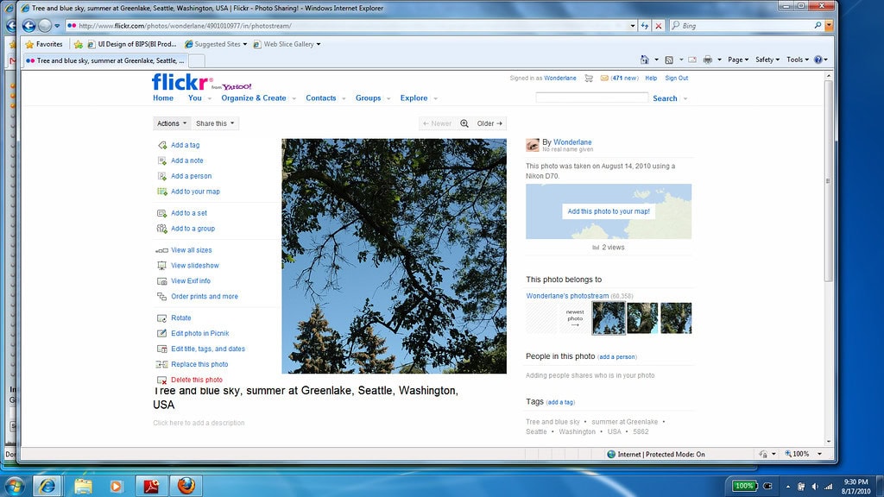Viewport: 884px width, 497px height.
Task: Click the Search button
Action: click(665, 98)
